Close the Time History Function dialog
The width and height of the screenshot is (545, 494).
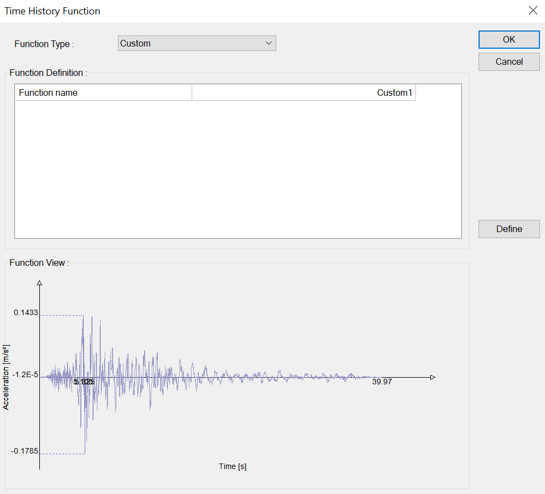(533, 11)
